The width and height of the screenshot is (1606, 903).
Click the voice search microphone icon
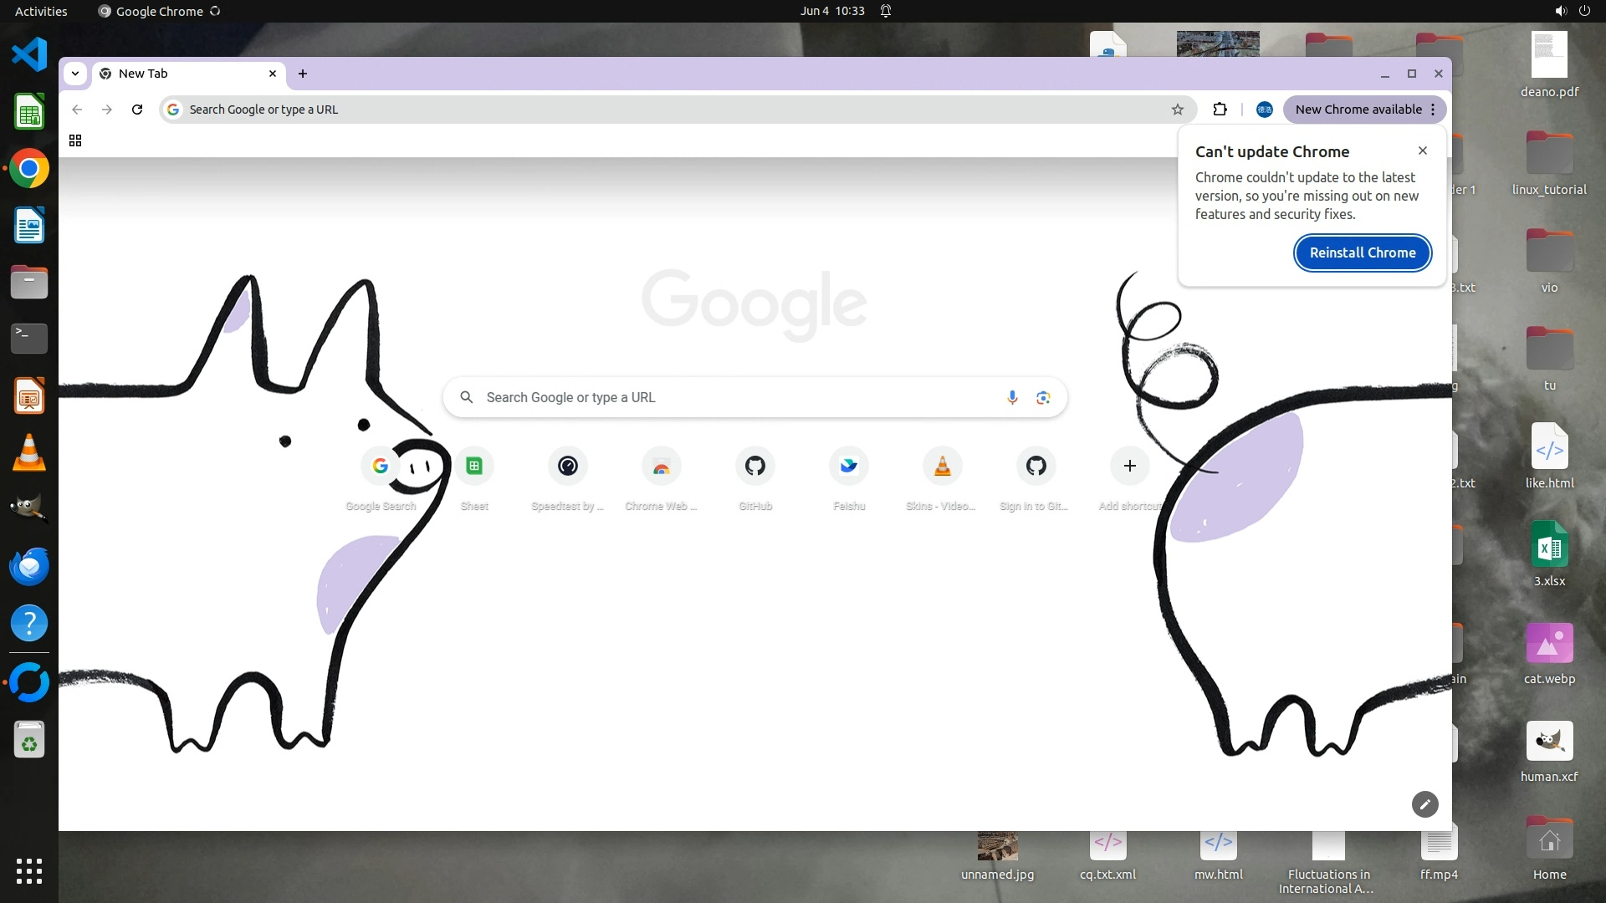pyautogui.click(x=1012, y=397)
